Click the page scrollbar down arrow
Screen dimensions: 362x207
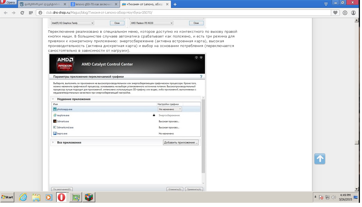click(357, 189)
